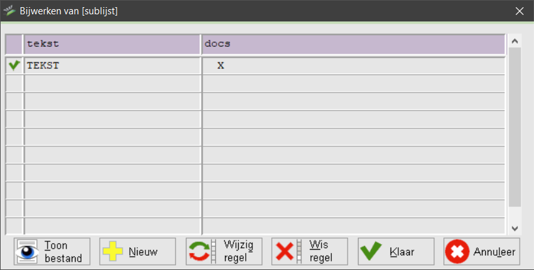
Task: Select the empty marker cell in second row
Action: coord(14,83)
